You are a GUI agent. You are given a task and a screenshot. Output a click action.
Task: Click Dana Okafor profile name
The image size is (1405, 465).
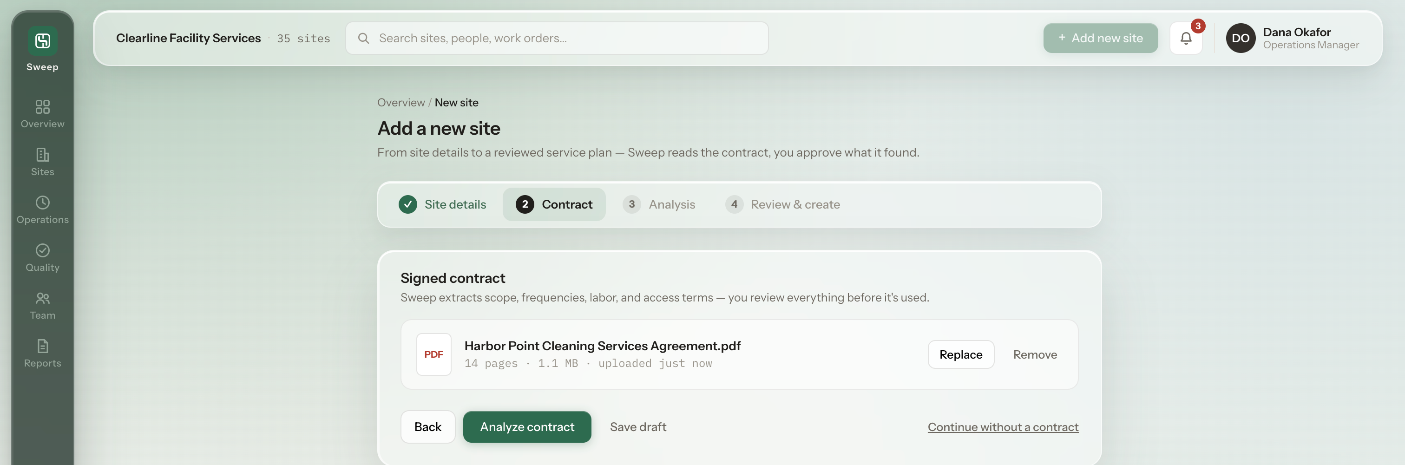pyautogui.click(x=1296, y=32)
